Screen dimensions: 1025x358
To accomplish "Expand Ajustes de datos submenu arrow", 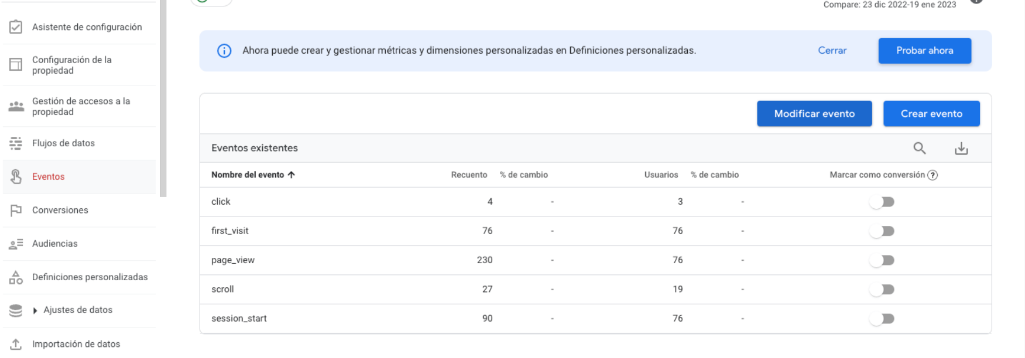I will pyautogui.click(x=35, y=311).
